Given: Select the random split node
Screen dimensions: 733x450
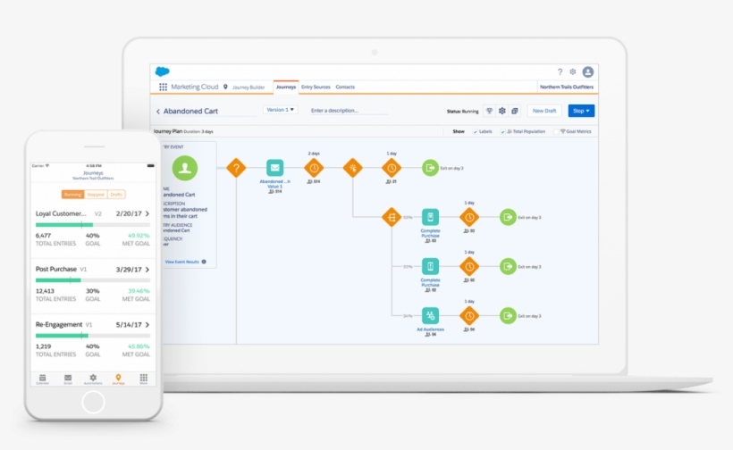Looking at the screenshot, I should [392, 217].
